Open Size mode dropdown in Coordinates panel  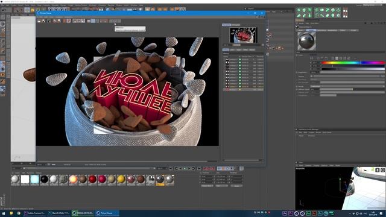[x=221, y=186]
